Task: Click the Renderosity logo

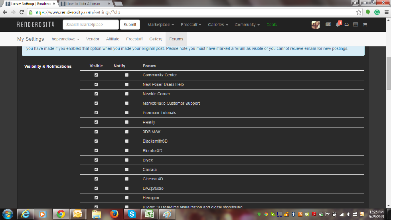Action: (x=36, y=25)
